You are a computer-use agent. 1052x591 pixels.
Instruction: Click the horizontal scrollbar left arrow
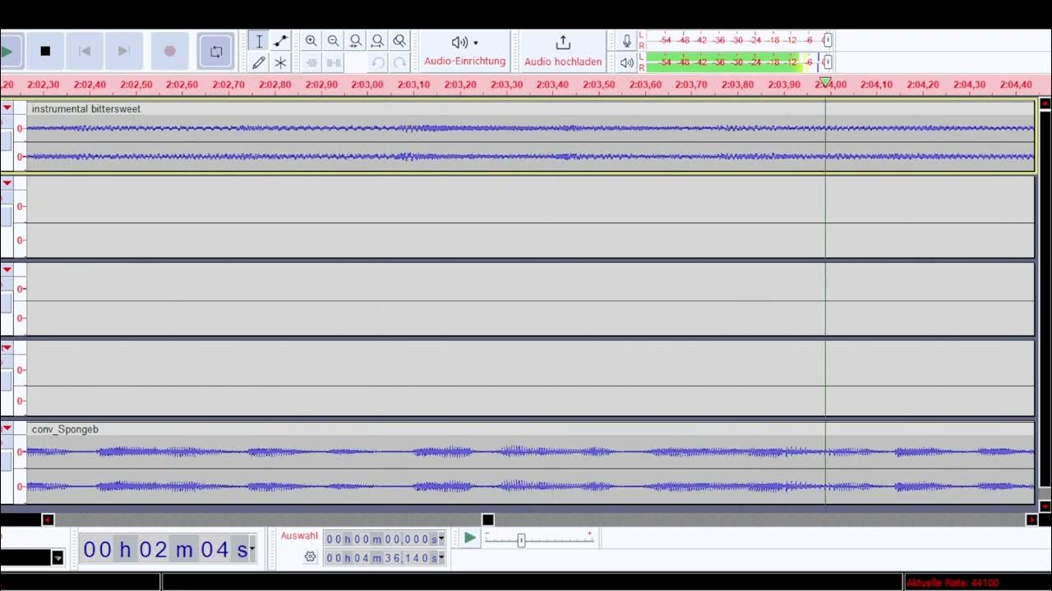48,520
